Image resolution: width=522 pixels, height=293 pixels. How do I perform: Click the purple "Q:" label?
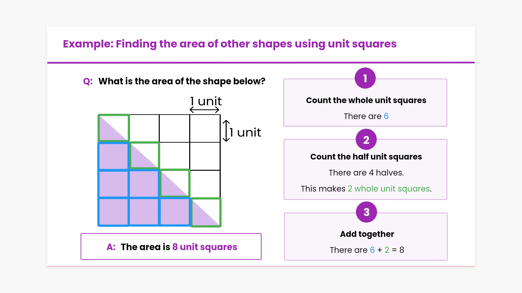(88, 81)
